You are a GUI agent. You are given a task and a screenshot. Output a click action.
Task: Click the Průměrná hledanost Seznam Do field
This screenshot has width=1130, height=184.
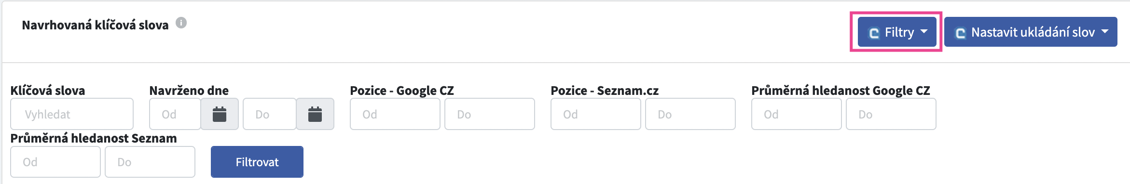click(x=150, y=162)
